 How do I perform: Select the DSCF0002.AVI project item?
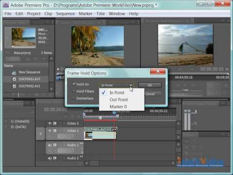(29, 86)
